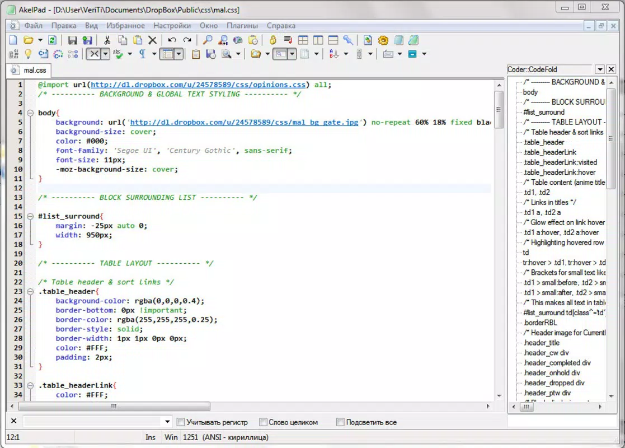Screen dimensions: 625x448
Task: Cut selection with the scissors icon
Action: point(107,40)
